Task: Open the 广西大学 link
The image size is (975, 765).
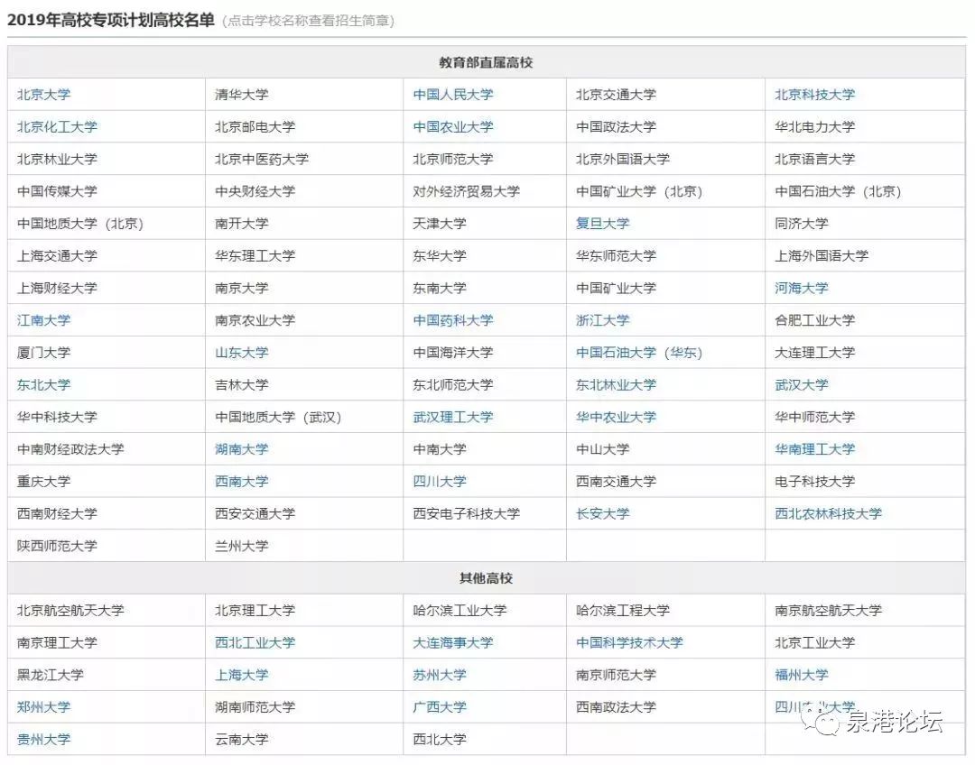Action: click(440, 706)
